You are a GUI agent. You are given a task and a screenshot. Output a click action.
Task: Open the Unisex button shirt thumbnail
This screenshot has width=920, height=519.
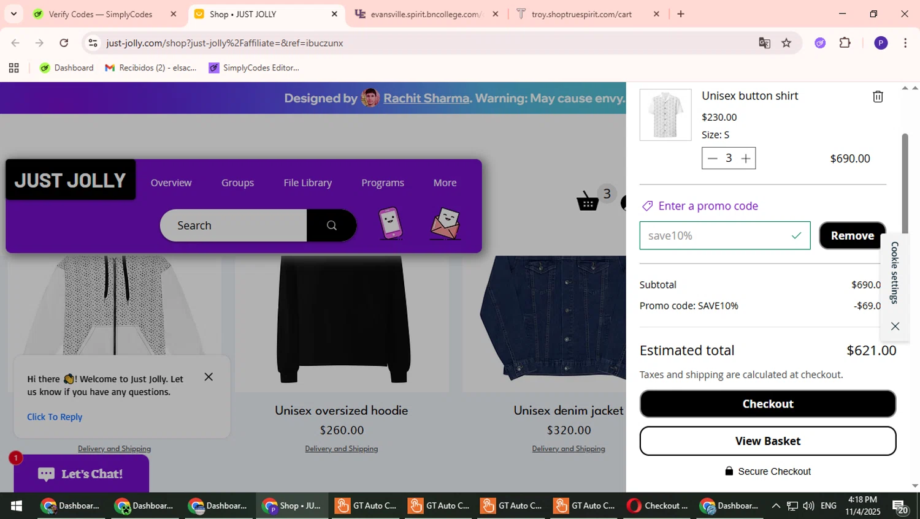(665, 115)
